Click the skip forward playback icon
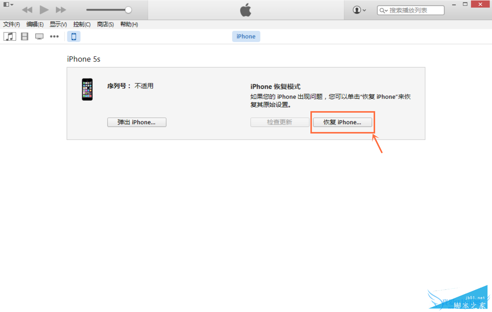492x312 pixels. click(x=61, y=10)
